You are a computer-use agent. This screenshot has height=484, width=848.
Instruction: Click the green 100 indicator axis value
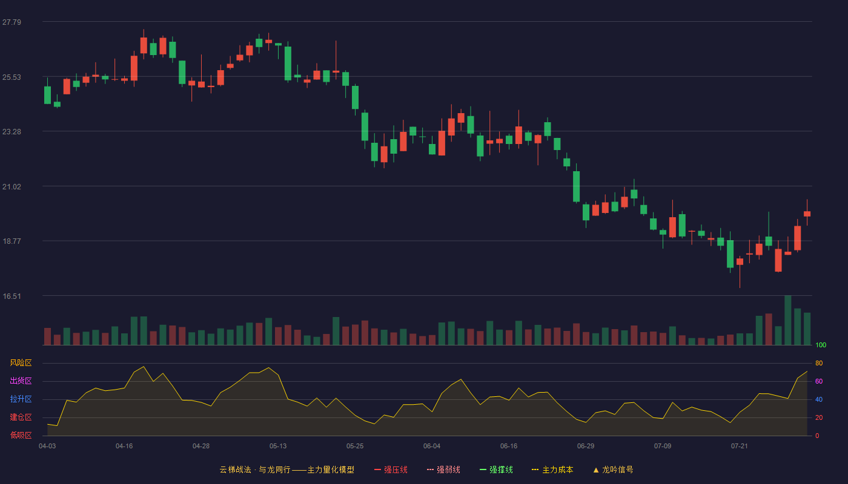tap(821, 345)
